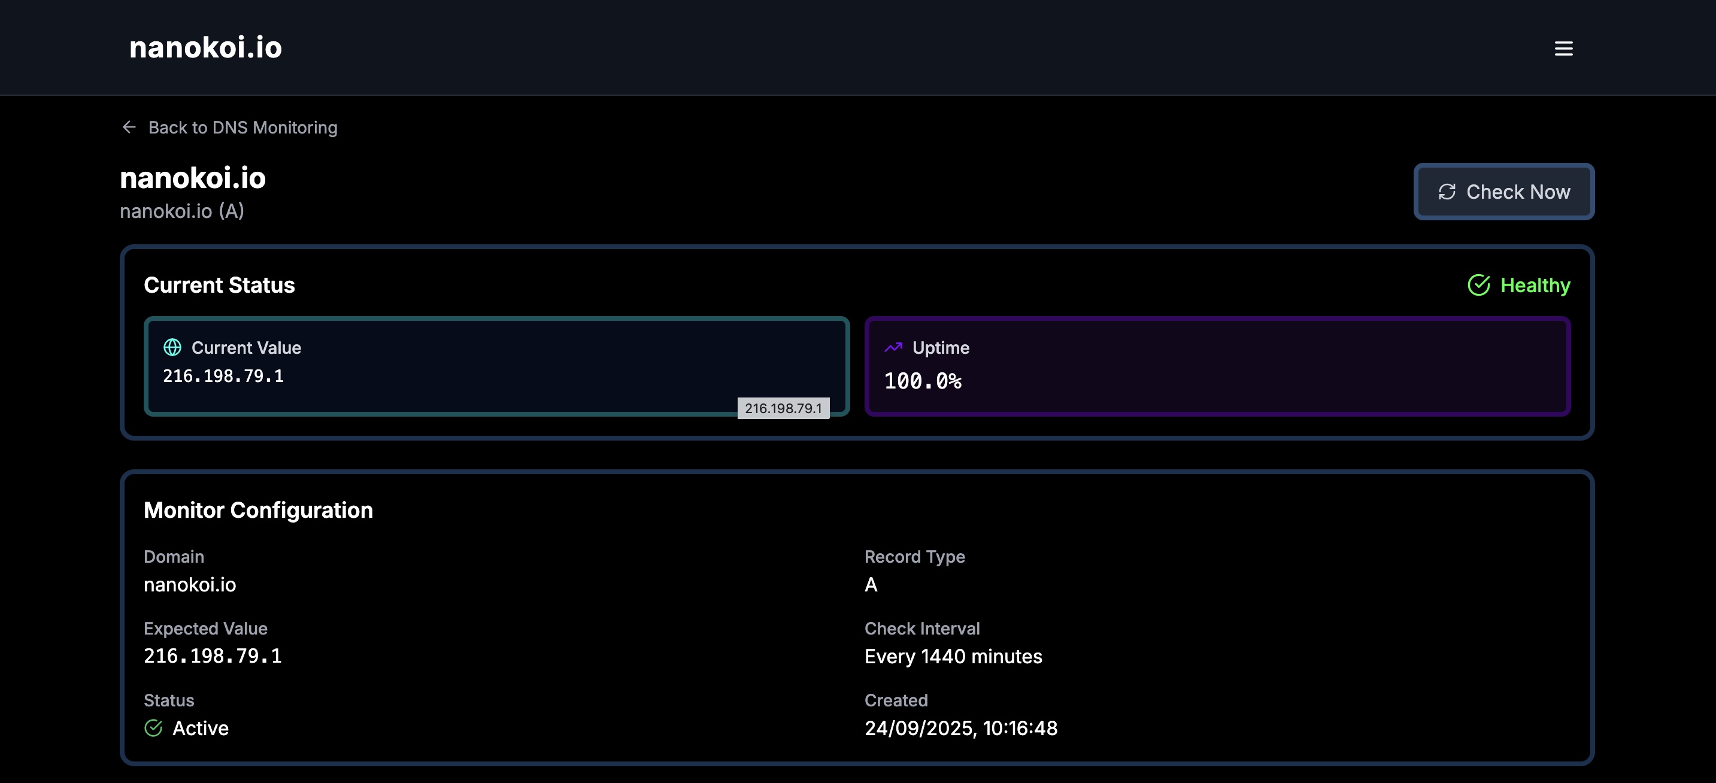Click the Uptime trend arrow icon
Image resolution: width=1716 pixels, height=783 pixels.
click(x=893, y=347)
